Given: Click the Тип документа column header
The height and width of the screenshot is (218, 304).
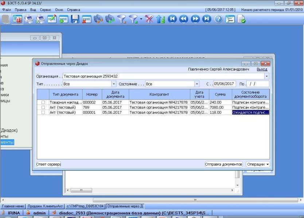Looking at the screenshot, I should (66, 94).
